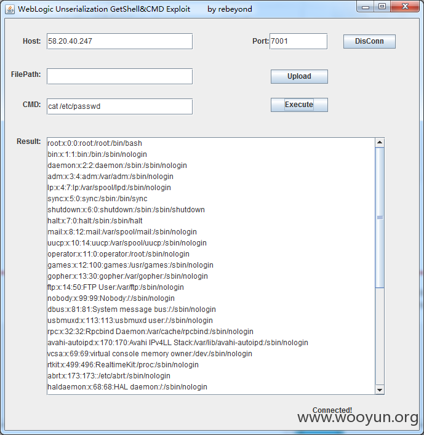Minimize the exploit window
The image size is (424, 435).
pyautogui.click(x=366, y=7)
